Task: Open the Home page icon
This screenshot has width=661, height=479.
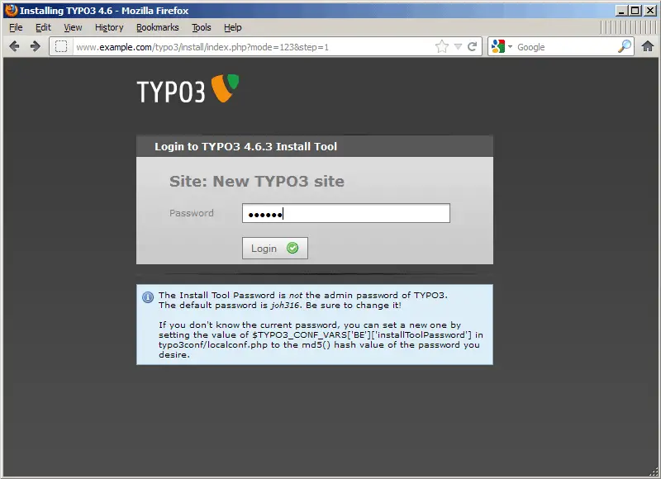Action: [x=648, y=46]
